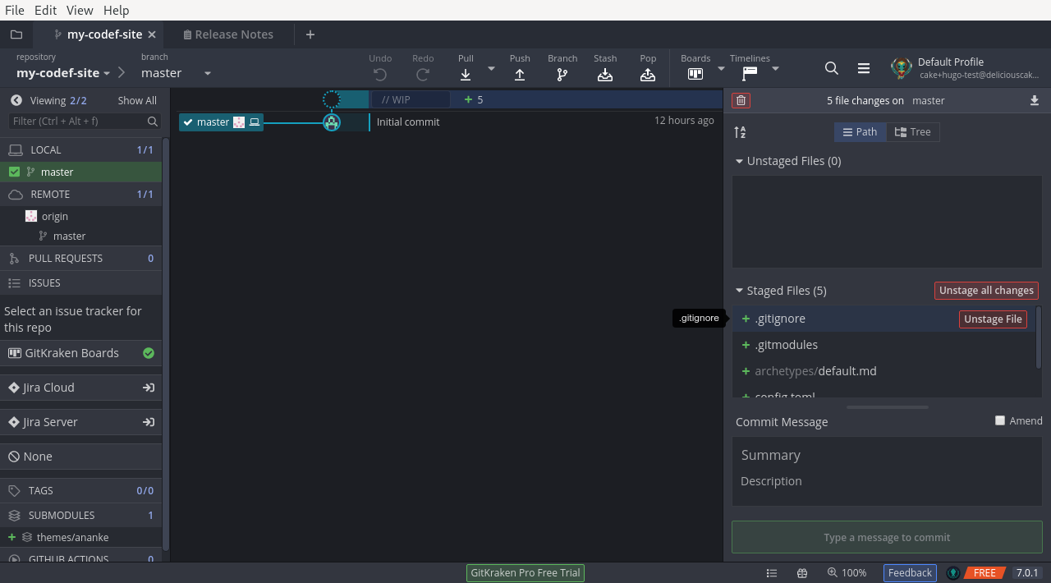The height and width of the screenshot is (583, 1051).
Task: Open the hamburger menu icon
Action: [x=864, y=68]
